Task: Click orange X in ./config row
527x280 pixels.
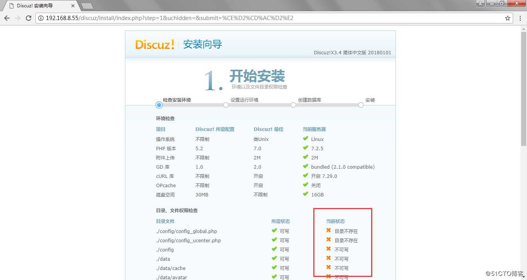Action: 329,249
